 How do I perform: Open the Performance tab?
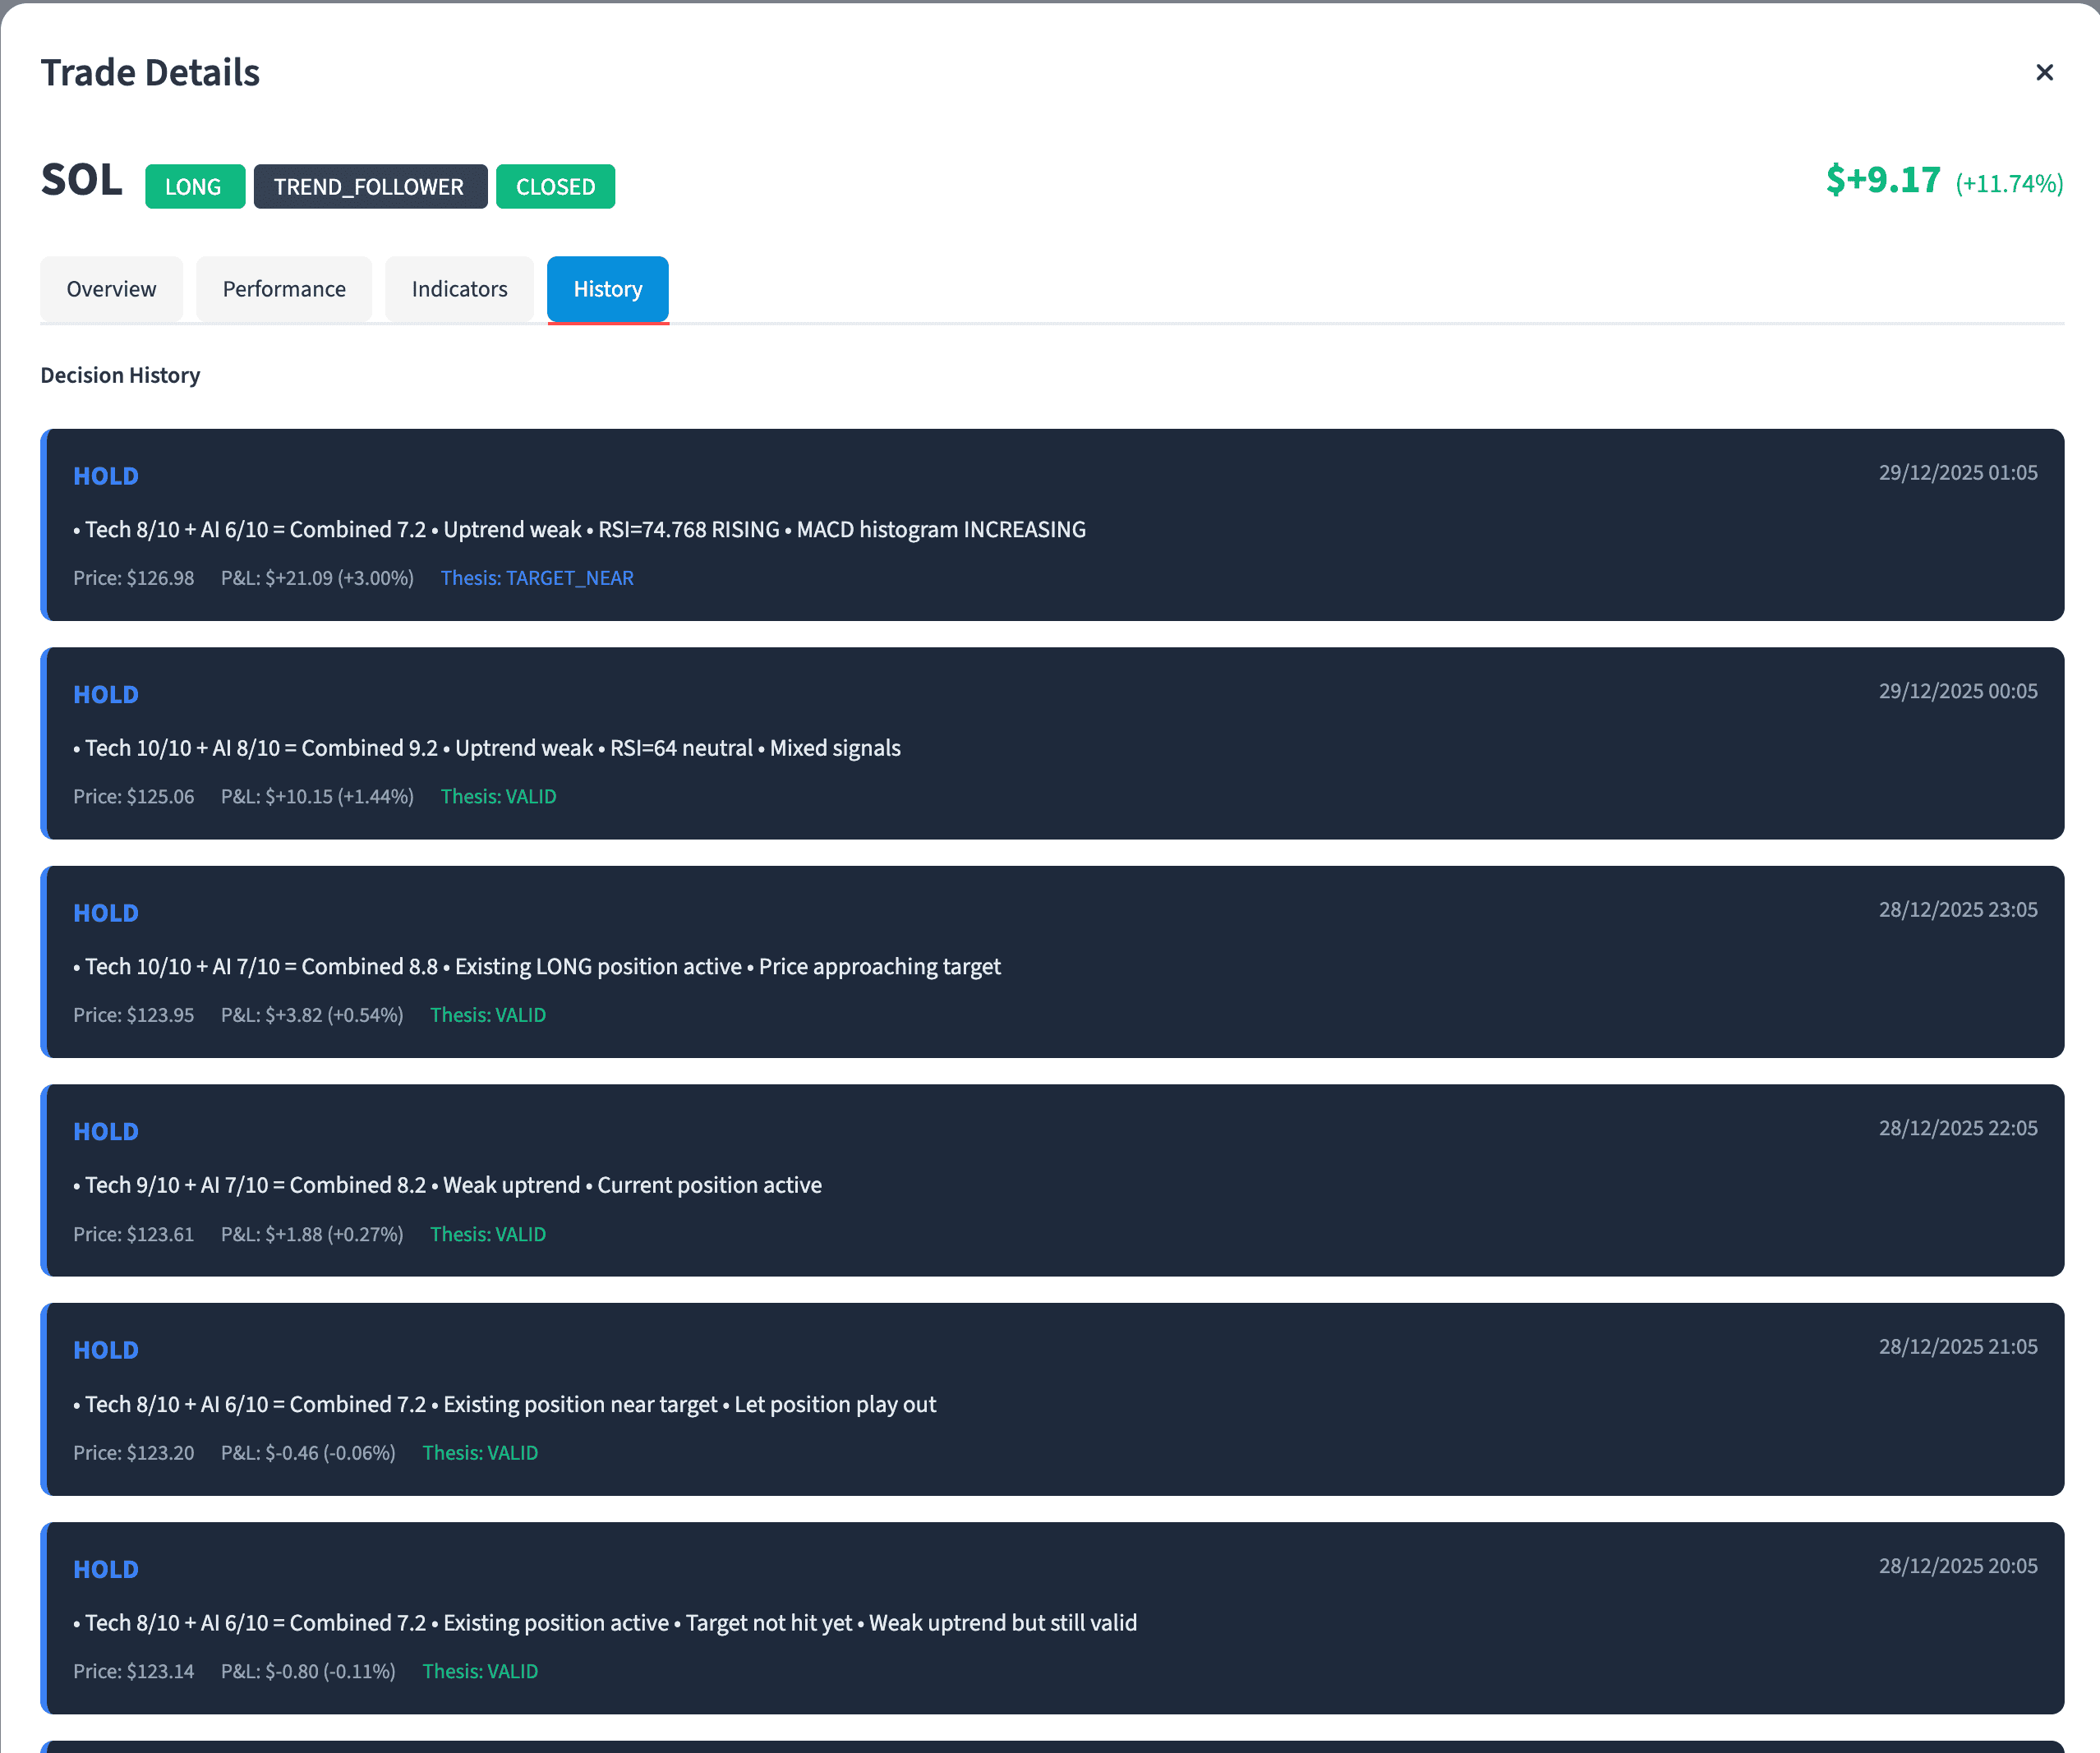284,289
